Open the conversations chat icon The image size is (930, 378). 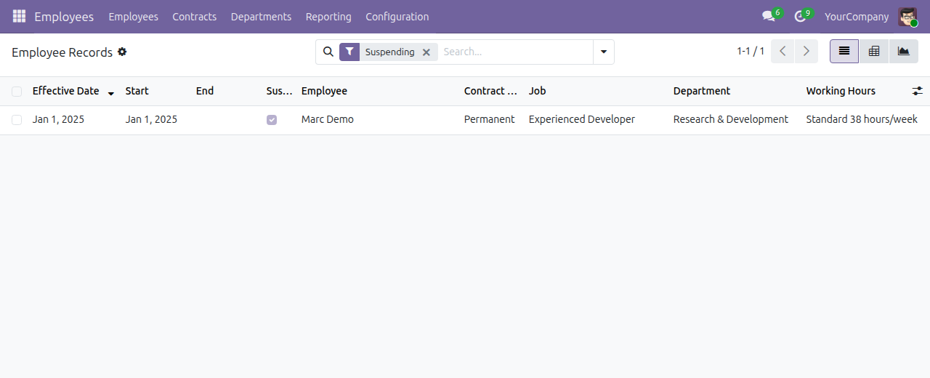coord(769,16)
